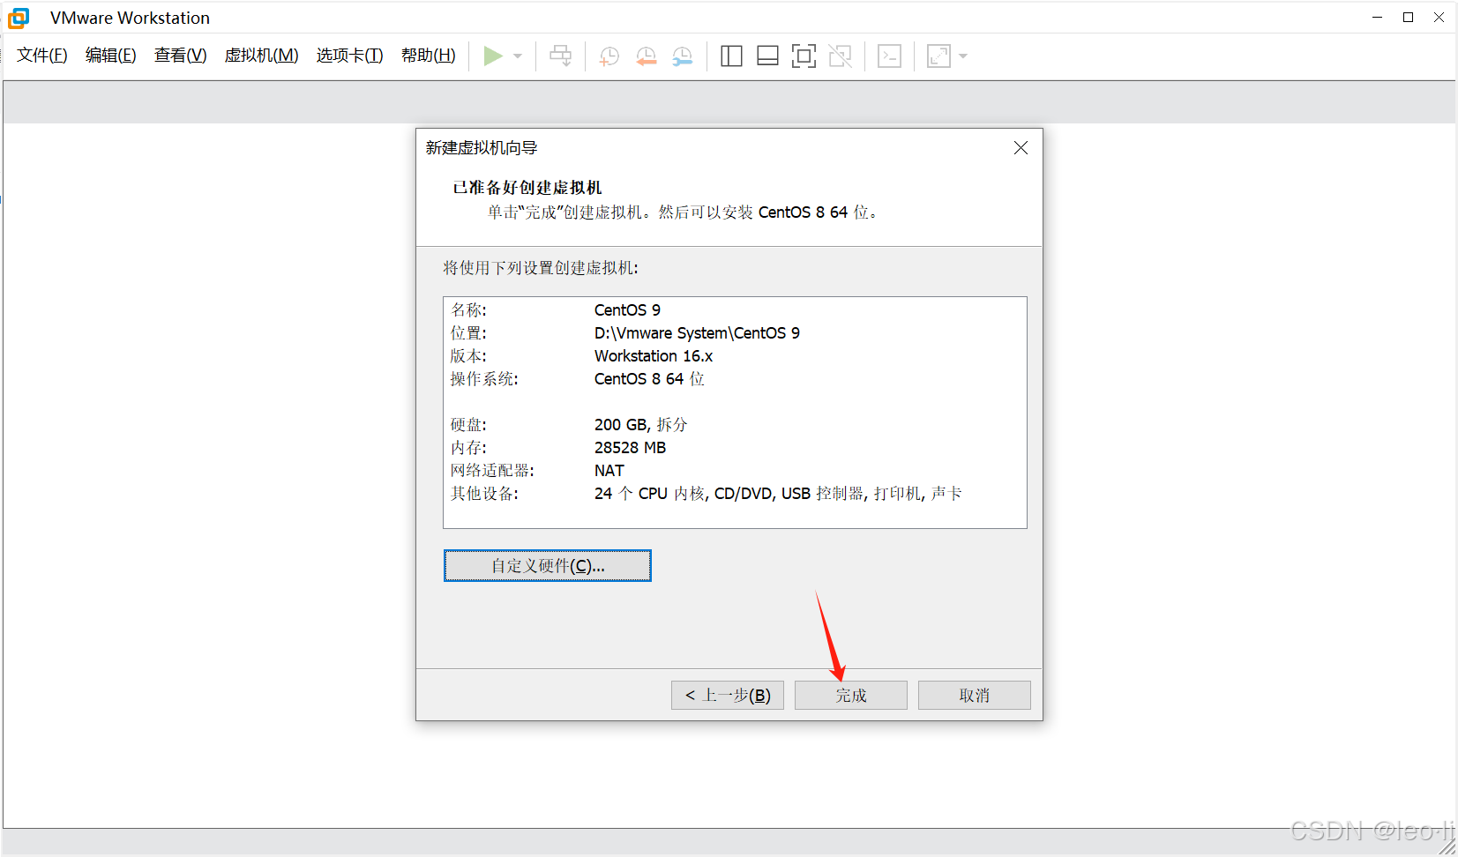Open the power options dropdown arrow

point(518,56)
